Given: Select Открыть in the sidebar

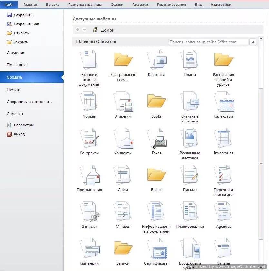Looking at the screenshot, I should click(x=18, y=33).
